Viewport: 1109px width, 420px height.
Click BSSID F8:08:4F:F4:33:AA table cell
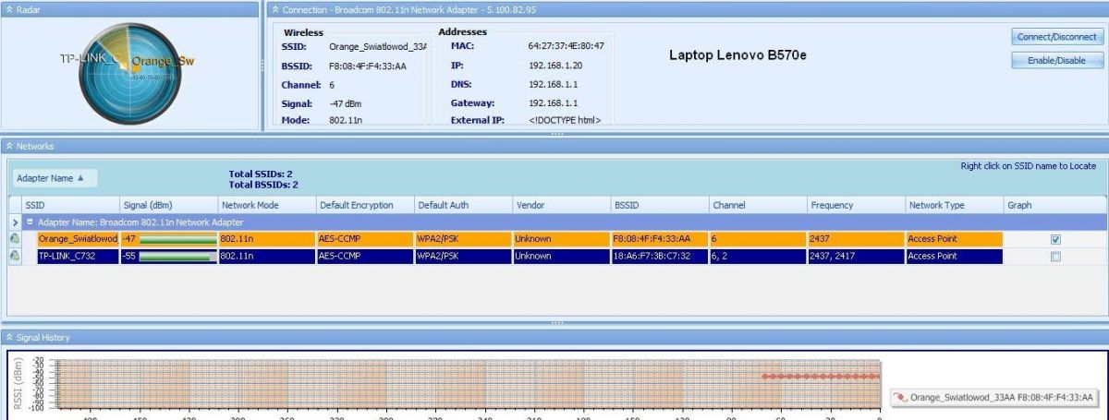[x=659, y=239]
